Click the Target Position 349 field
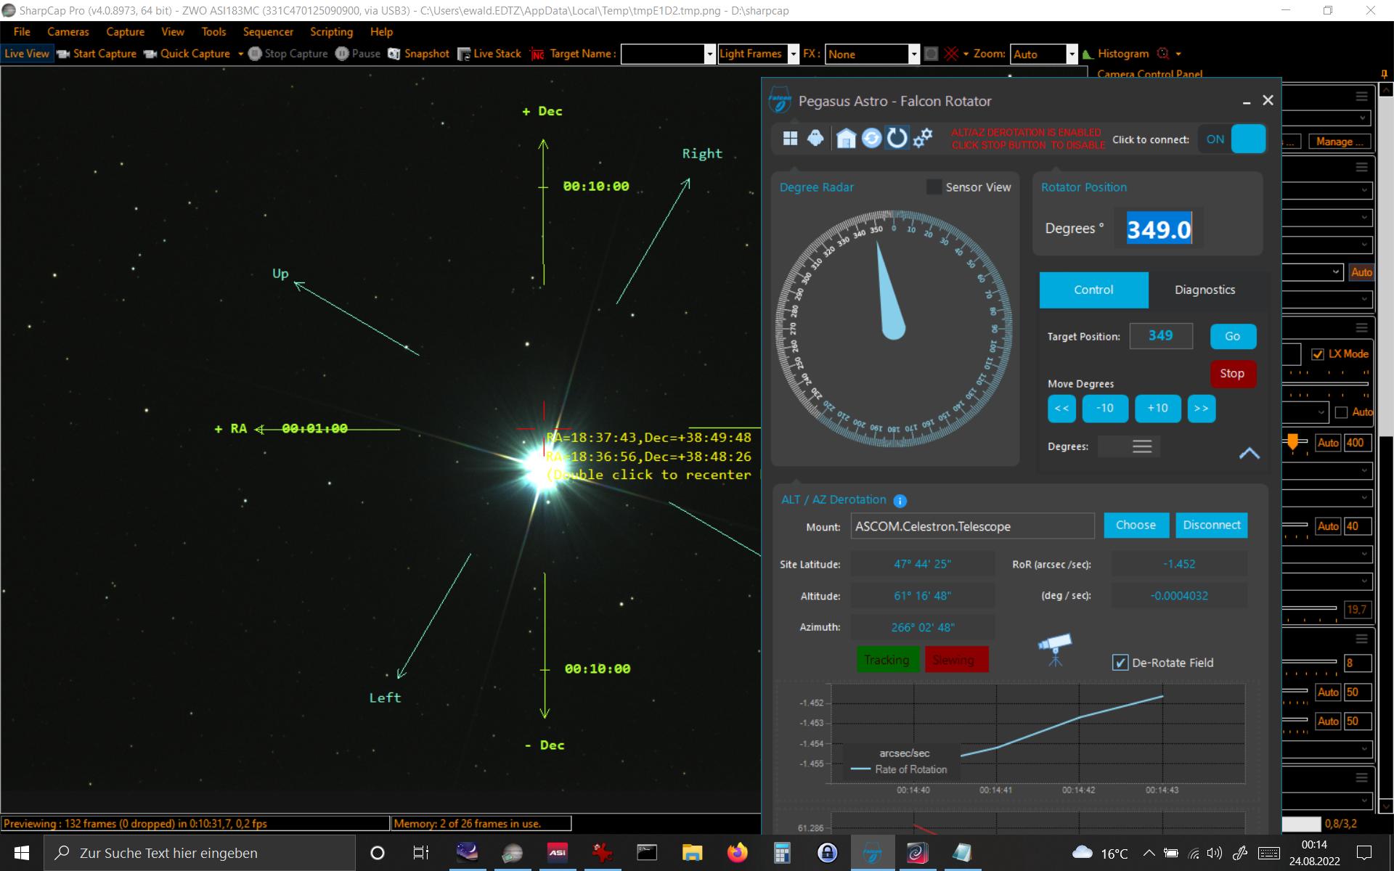Image resolution: width=1394 pixels, height=871 pixels. [1160, 335]
